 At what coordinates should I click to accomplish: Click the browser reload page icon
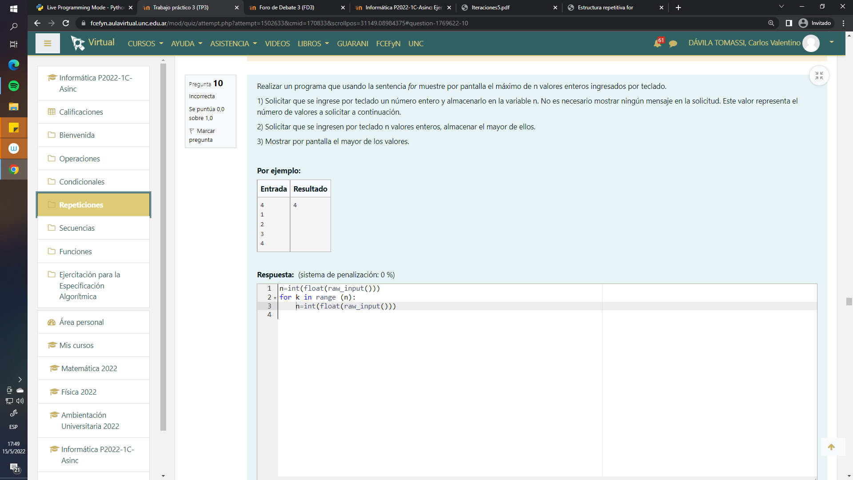coord(66,23)
